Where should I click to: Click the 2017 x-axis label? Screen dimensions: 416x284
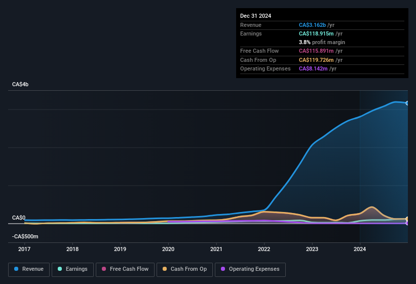(x=24, y=249)
